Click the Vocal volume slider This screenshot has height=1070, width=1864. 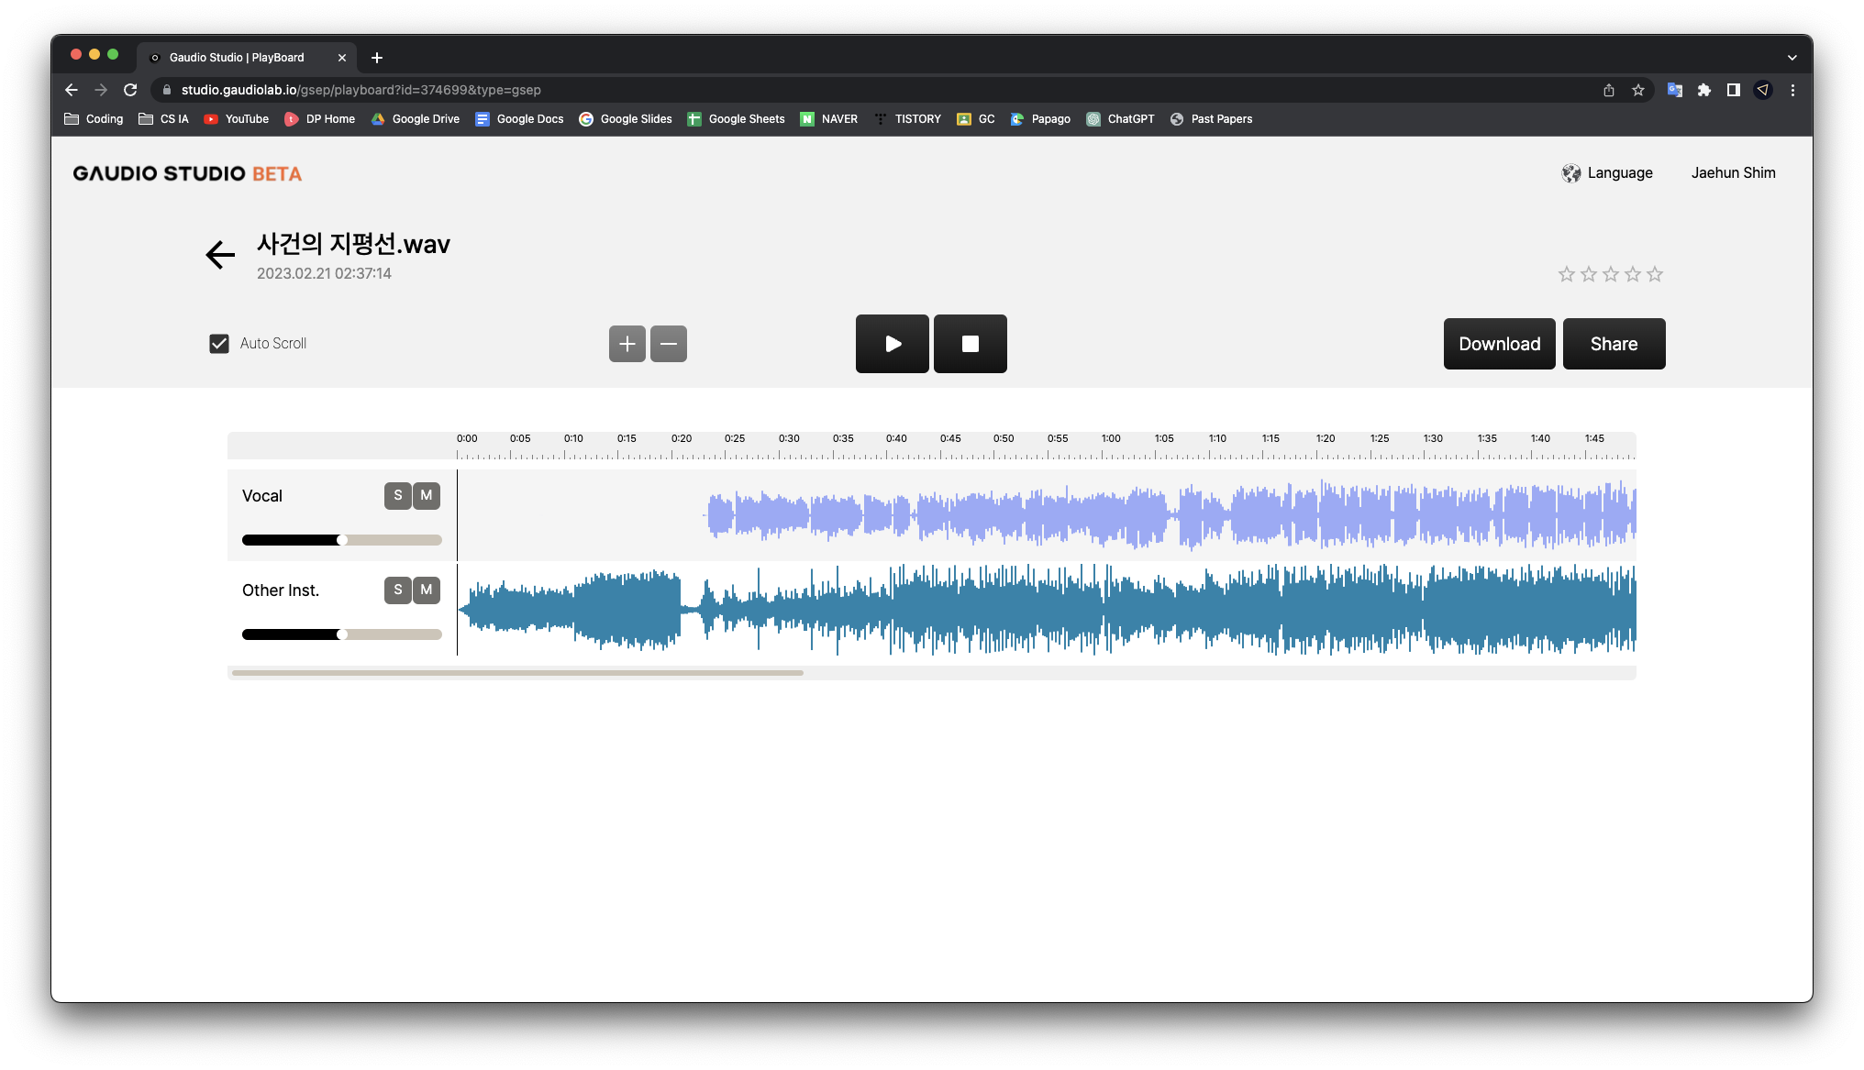[x=341, y=540]
